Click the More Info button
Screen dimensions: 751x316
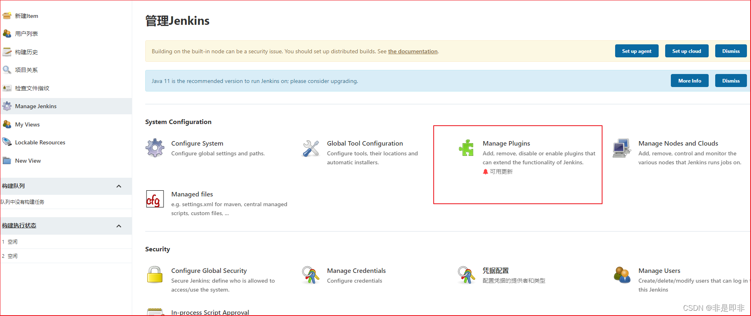(690, 81)
